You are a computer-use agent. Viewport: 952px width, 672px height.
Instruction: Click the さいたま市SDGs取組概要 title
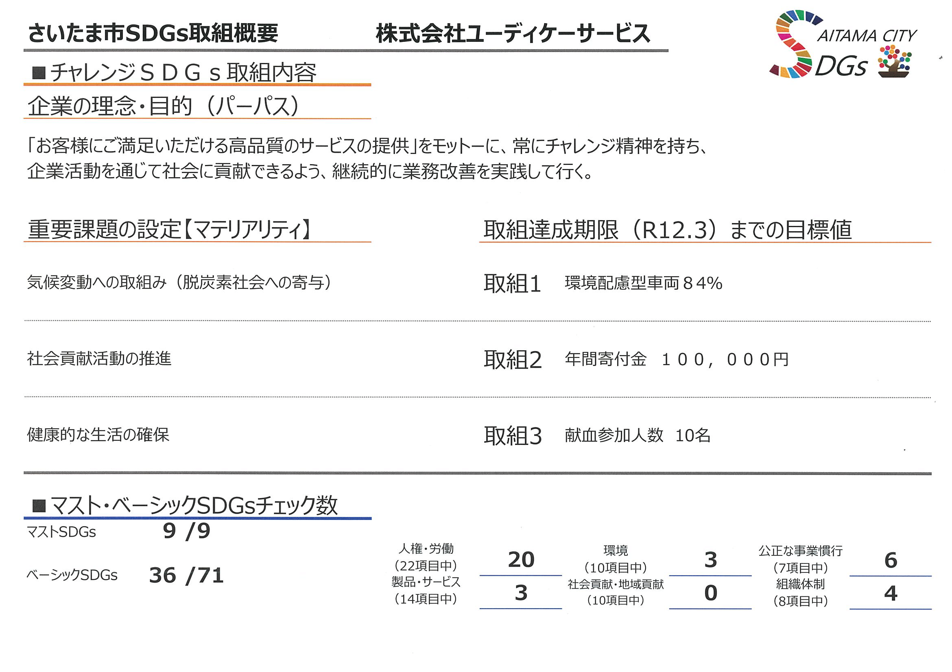(x=153, y=33)
